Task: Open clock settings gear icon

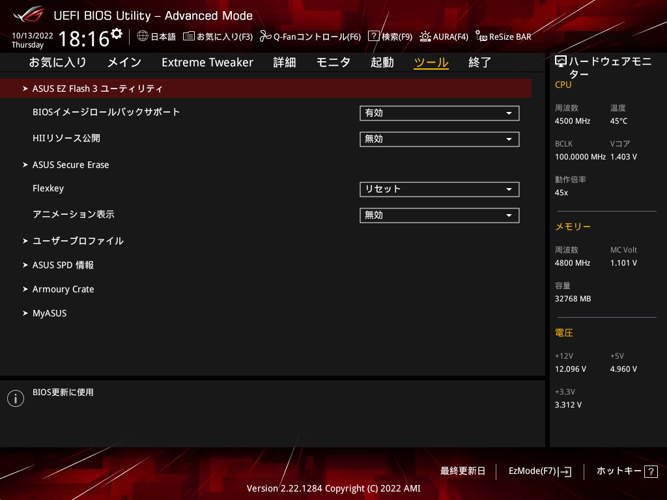Action: coord(116,33)
